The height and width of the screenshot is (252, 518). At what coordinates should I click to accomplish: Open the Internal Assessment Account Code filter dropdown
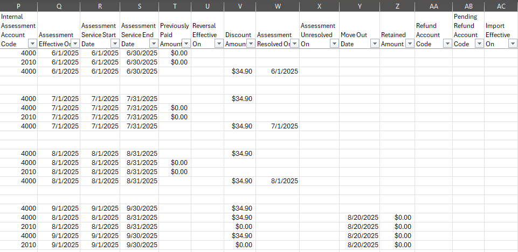coord(32,44)
